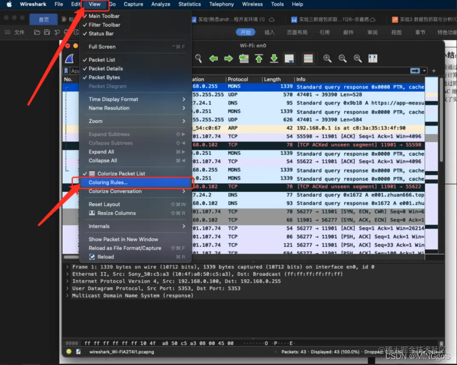Screen dimensions: 457x365
Task: Go back with green left arrow icon
Action: 214,59
